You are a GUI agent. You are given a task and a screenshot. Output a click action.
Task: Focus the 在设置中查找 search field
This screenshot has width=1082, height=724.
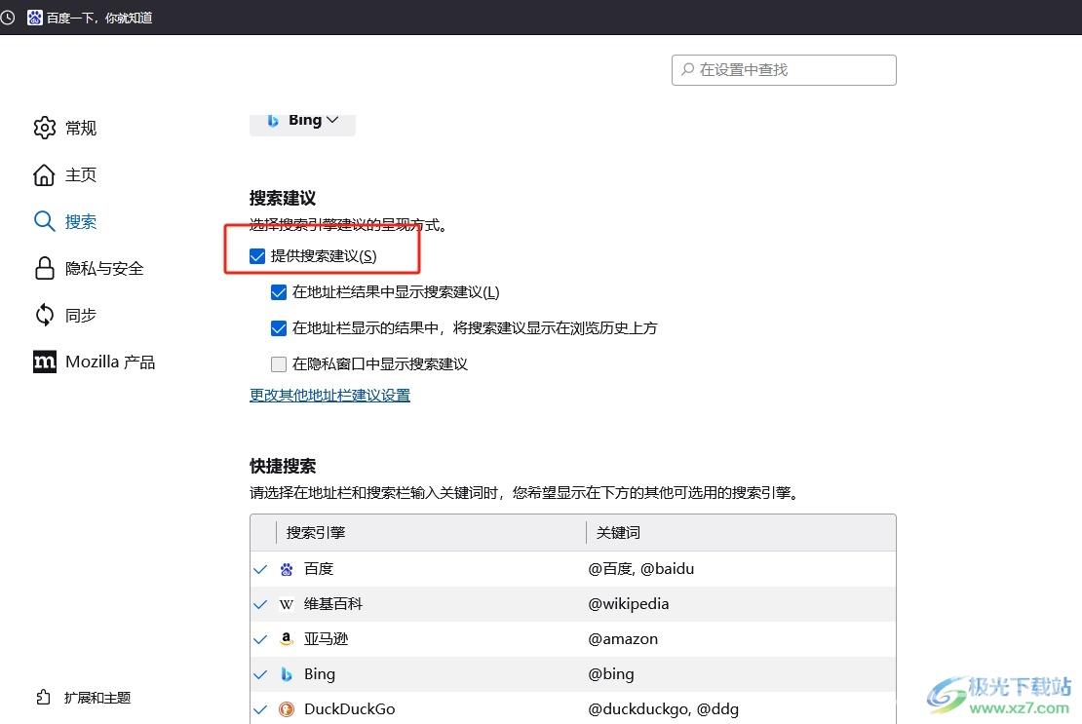pos(784,69)
